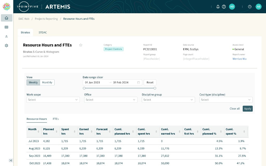Open the Discipline group dropdown
Image resolution: width=266 pixels, height=166 pixels.
click(168, 100)
